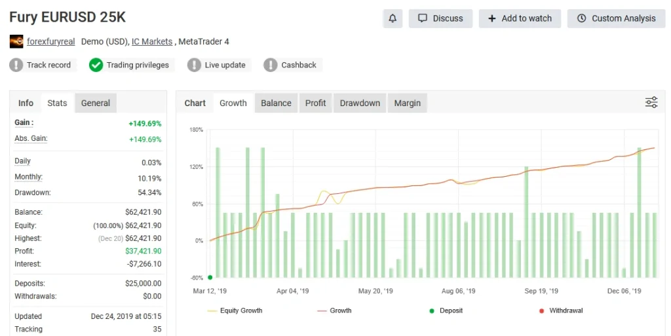Click the Fury EURUSD 25K title
Viewport: 671px width, 336px height.
point(67,17)
